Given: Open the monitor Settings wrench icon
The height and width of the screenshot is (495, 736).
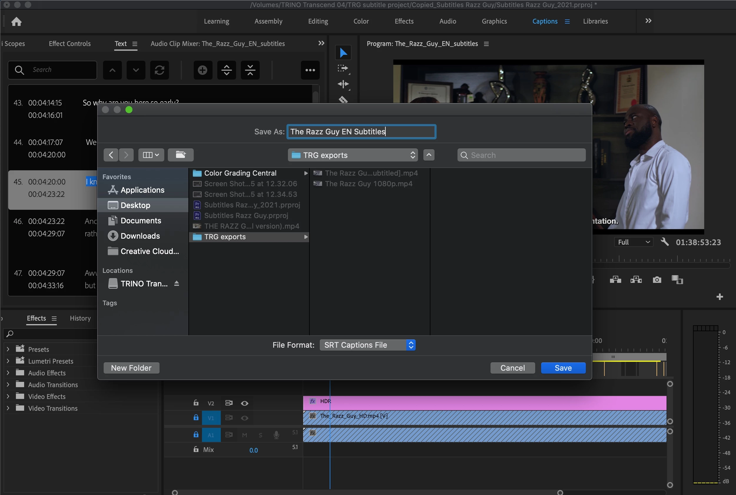Looking at the screenshot, I should tap(664, 242).
